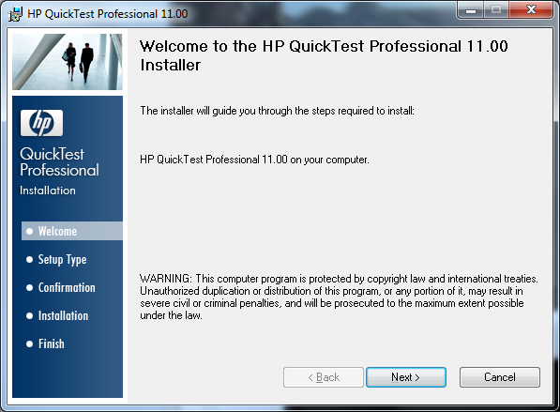Click the bullet beside Confirmation
560x412 pixels.
tap(30, 288)
